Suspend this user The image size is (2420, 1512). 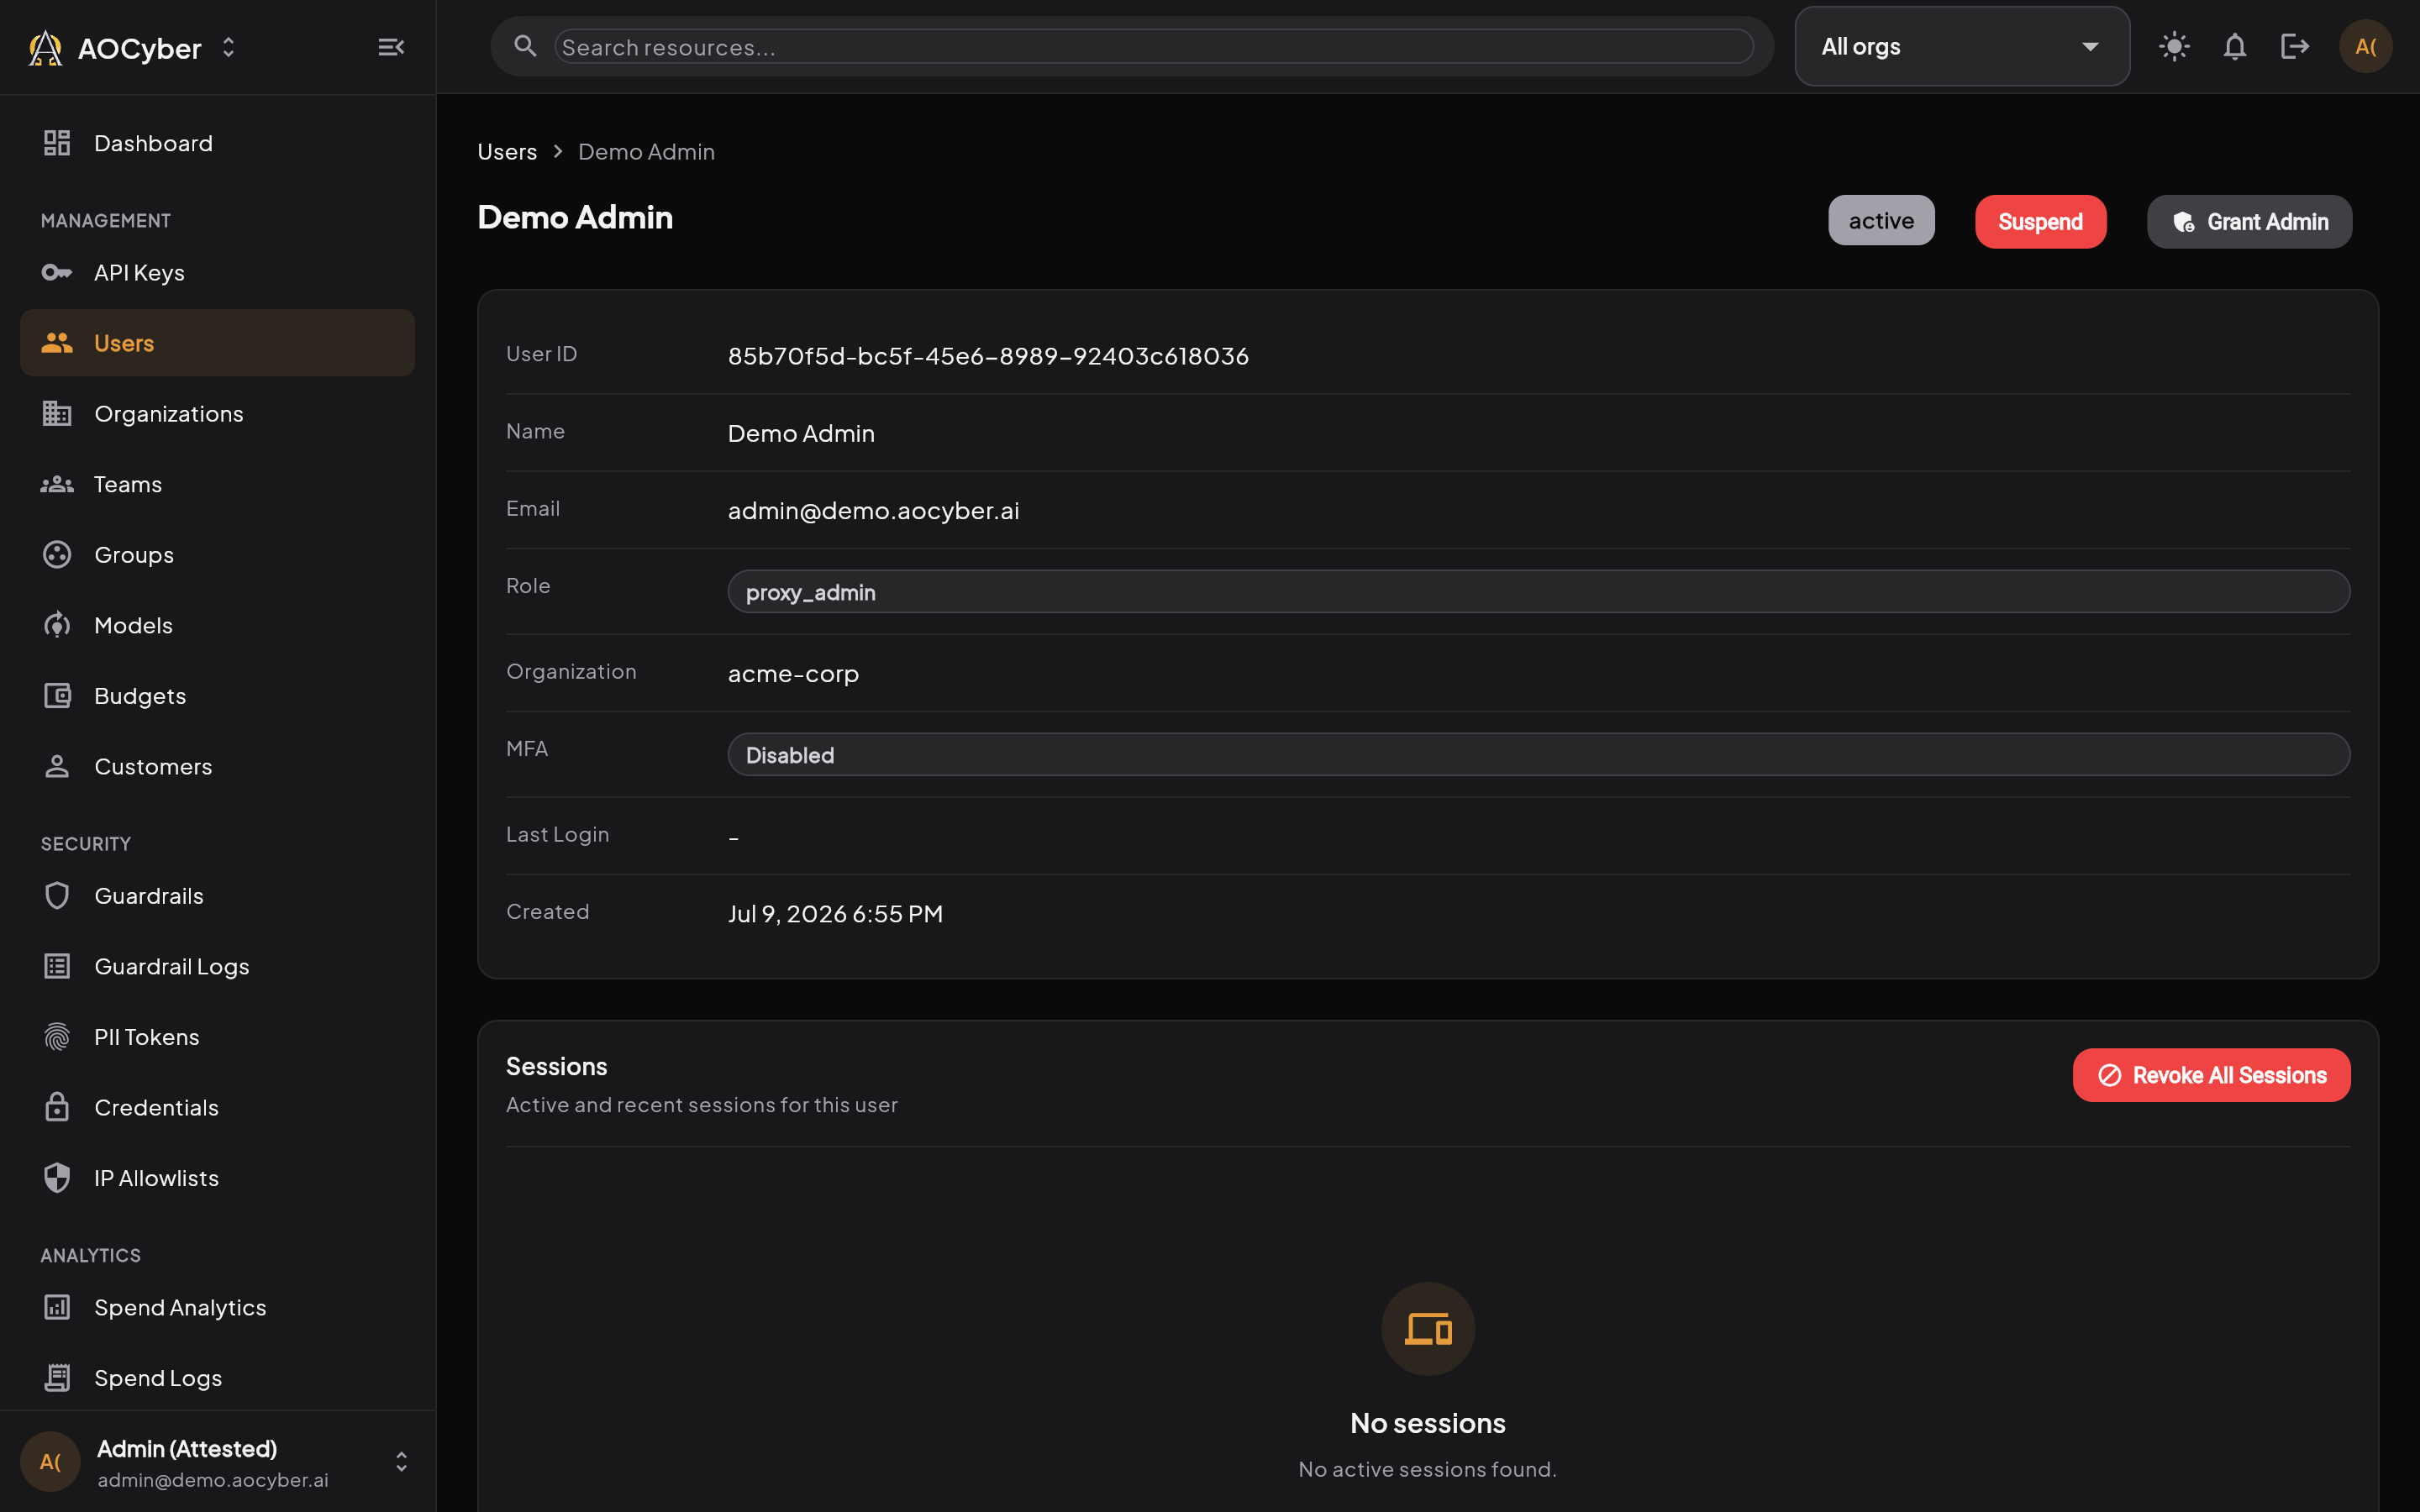click(2040, 221)
